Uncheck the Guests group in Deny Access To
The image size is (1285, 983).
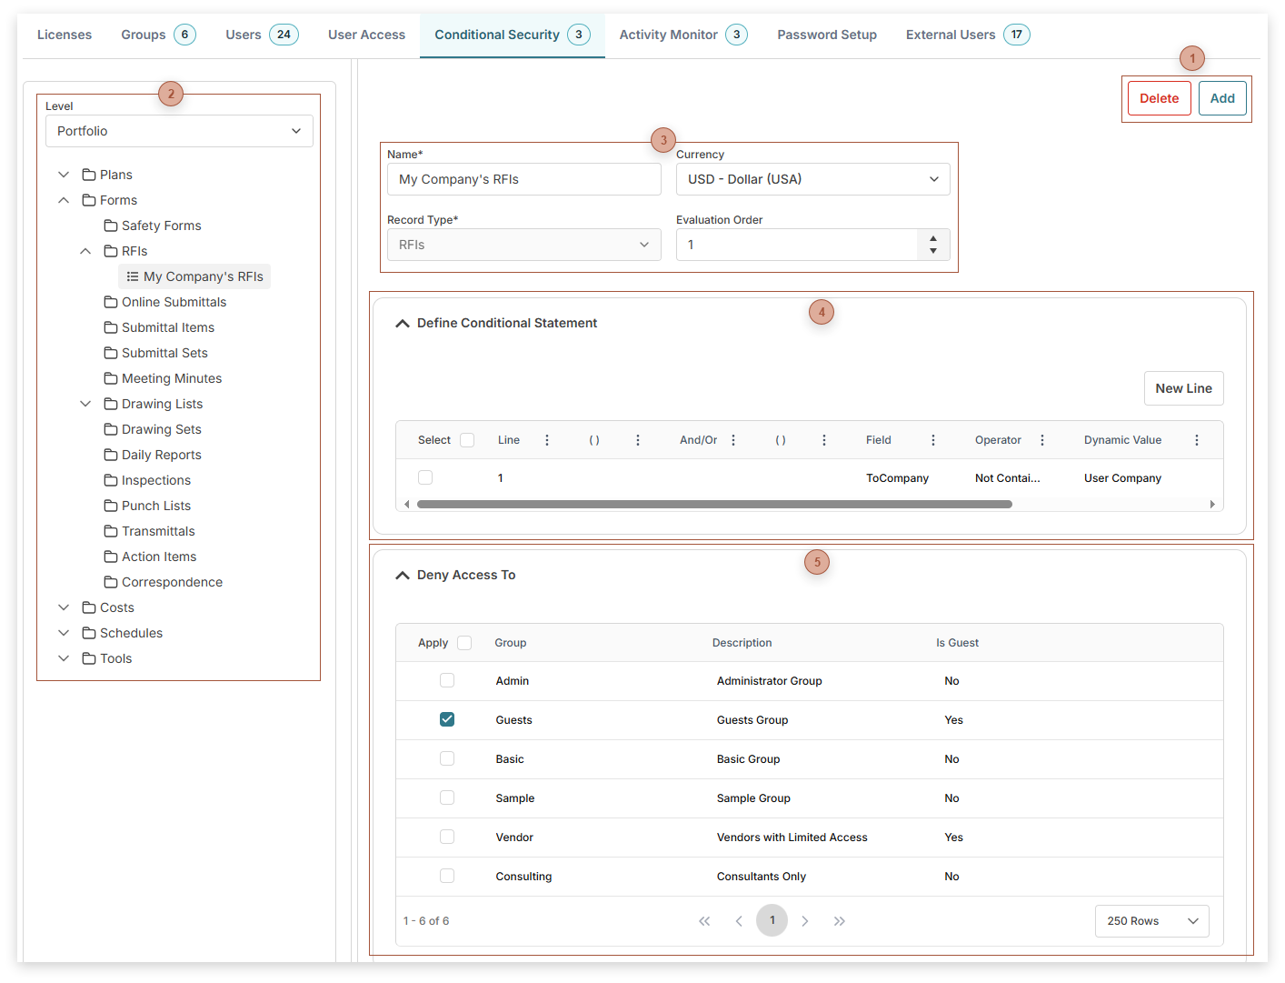coord(446,718)
